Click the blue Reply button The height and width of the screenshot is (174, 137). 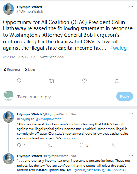pos(125,97)
